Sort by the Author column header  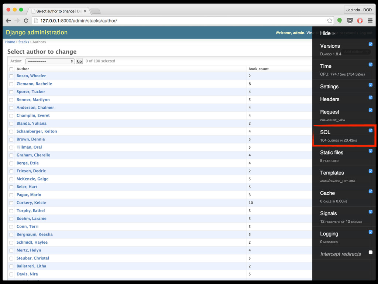click(23, 69)
